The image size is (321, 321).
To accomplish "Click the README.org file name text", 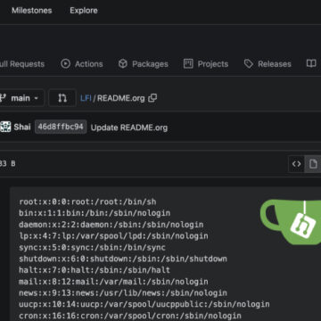I will pyautogui.click(x=121, y=98).
